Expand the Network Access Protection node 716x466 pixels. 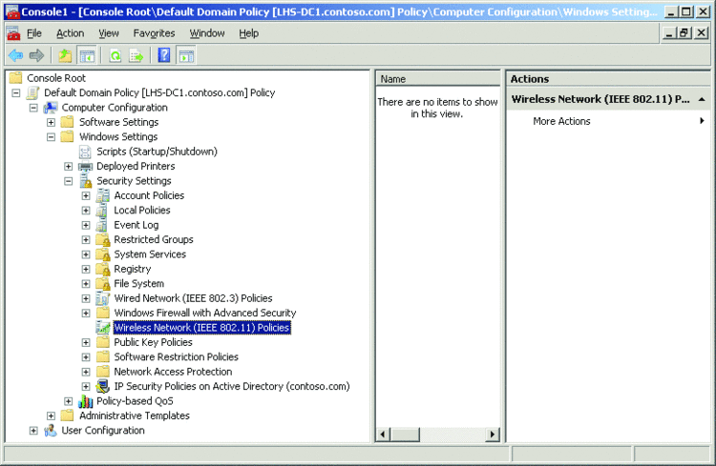click(85, 372)
